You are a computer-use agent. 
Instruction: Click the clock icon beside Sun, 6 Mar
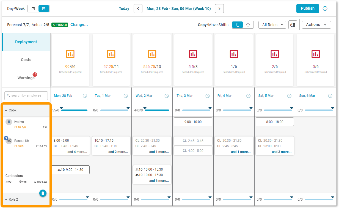tap(330, 96)
